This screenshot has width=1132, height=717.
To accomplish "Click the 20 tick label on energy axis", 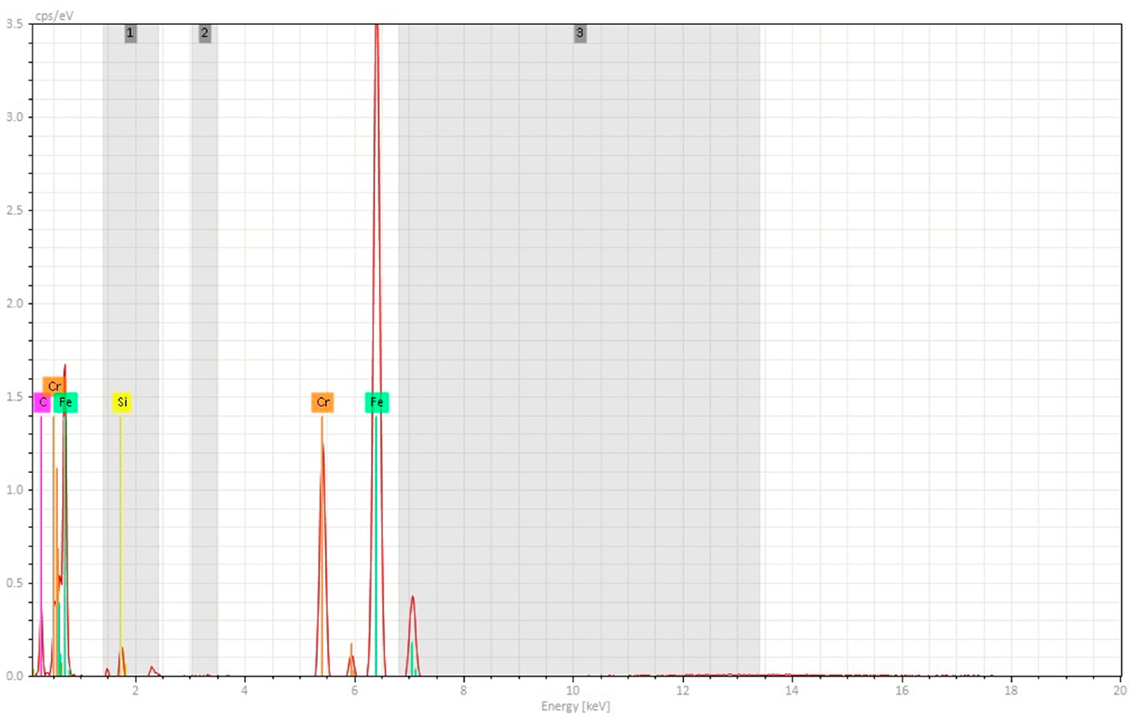I will [1120, 690].
